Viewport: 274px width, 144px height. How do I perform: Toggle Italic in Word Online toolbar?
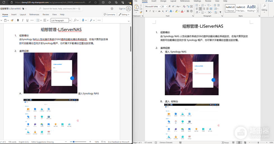[22, 20]
